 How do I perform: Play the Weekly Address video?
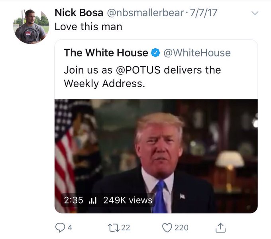click(156, 156)
